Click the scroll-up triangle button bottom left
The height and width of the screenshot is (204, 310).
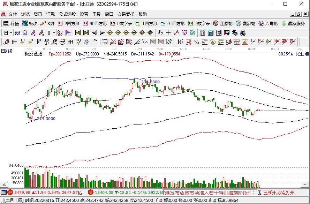pos(4,185)
